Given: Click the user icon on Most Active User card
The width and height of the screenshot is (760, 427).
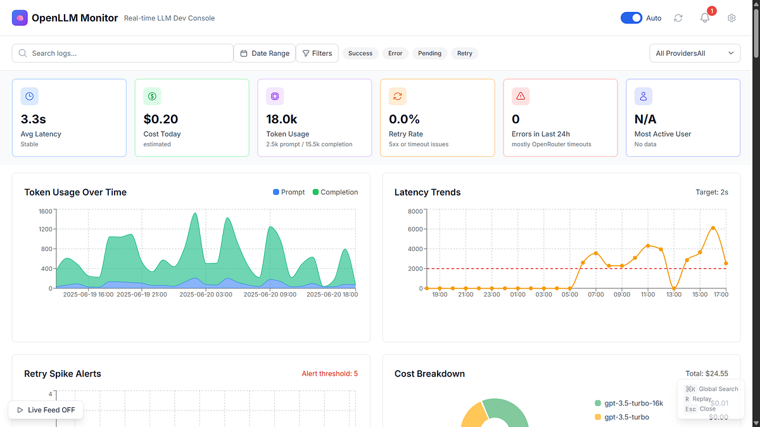Looking at the screenshot, I should (643, 96).
